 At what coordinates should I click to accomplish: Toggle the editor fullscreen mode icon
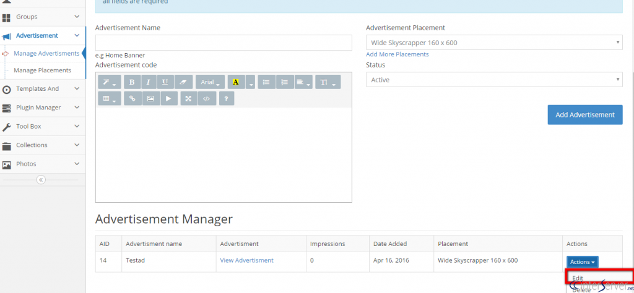pos(188,98)
